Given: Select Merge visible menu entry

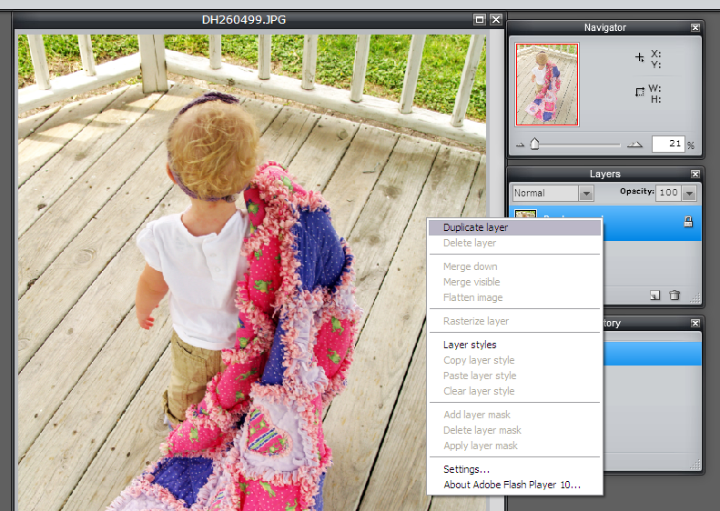Looking at the screenshot, I should pos(514,282).
